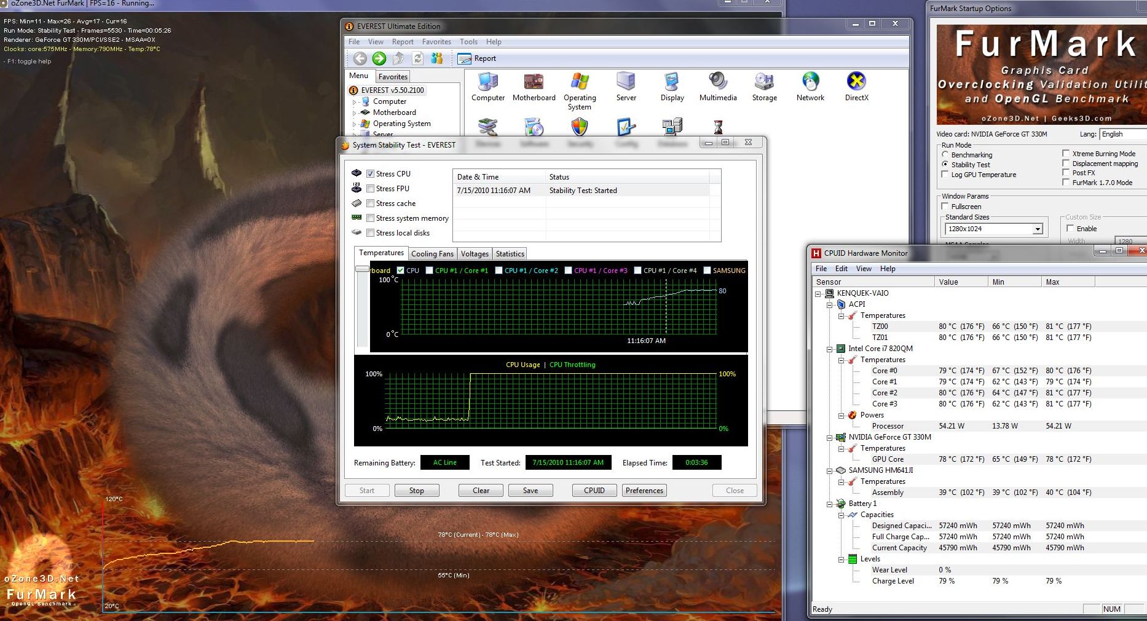Expand the Computer node in EVEREST tree
Screen dimensions: 1147x621
(355, 102)
